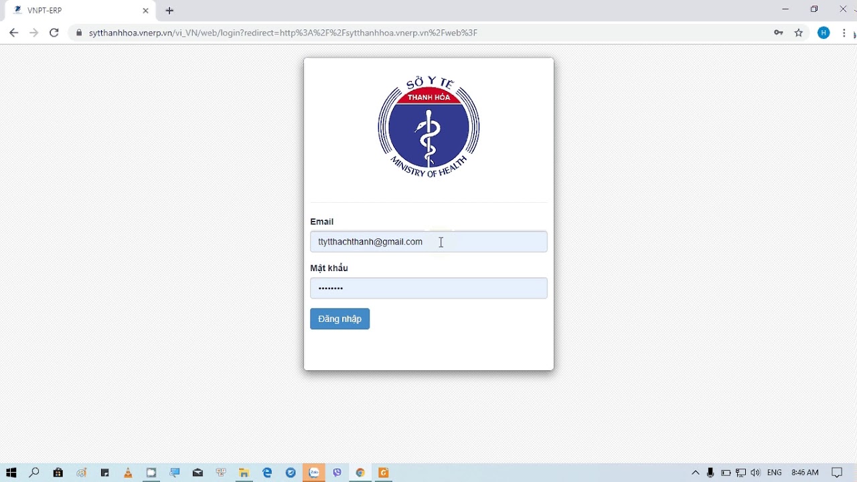Screen dimensions: 857x482
Task: Open Paint app from taskbar
Action: (82, 473)
